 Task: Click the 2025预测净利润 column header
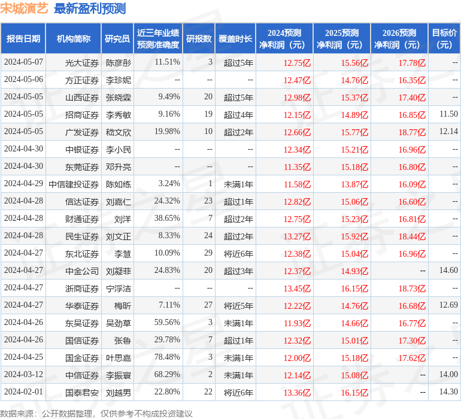coord(342,38)
